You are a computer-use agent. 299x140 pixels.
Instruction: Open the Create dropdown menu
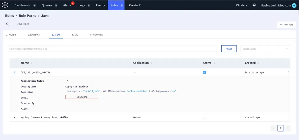pyautogui.click(x=135, y=5)
